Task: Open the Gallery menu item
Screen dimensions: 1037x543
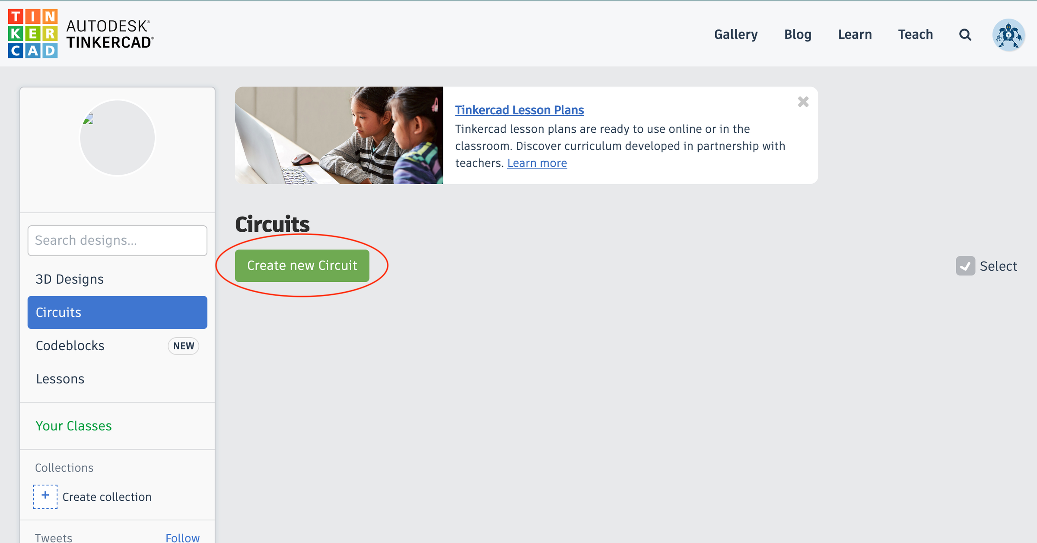Action: [735, 35]
